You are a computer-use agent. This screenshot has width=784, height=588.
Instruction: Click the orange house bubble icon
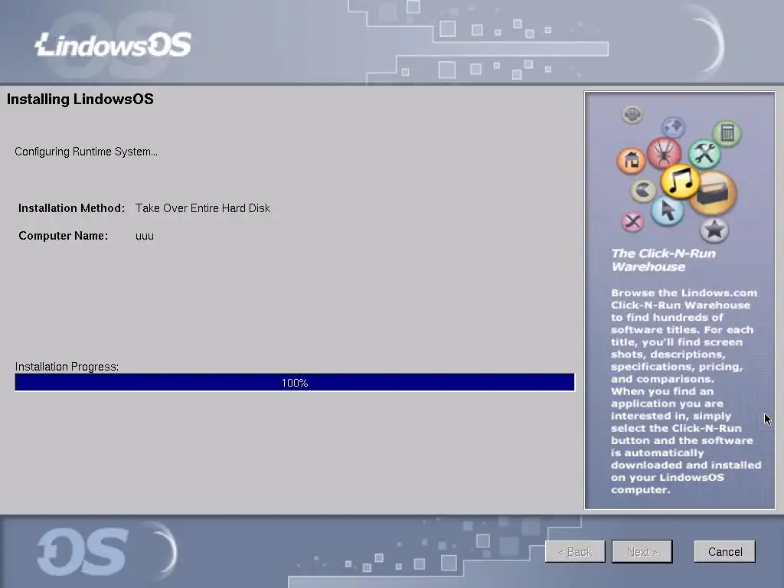point(632,160)
